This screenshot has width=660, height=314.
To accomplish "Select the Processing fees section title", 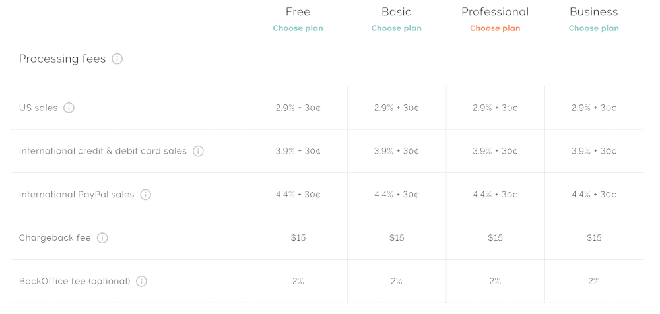I will 62,59.
